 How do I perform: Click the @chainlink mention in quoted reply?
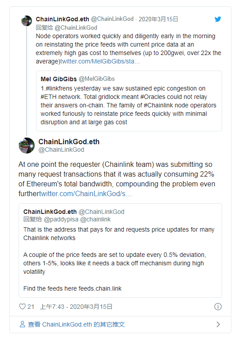(95, 220)
